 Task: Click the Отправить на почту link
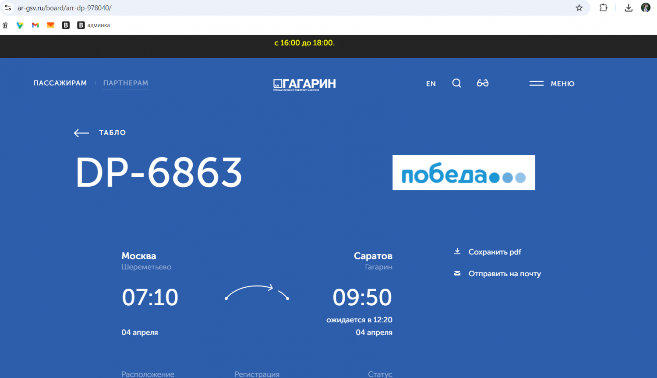coord(505,274)
